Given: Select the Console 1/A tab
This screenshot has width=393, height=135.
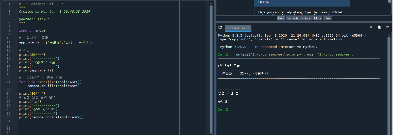Looking at the screenshot, I should [237, 28].
